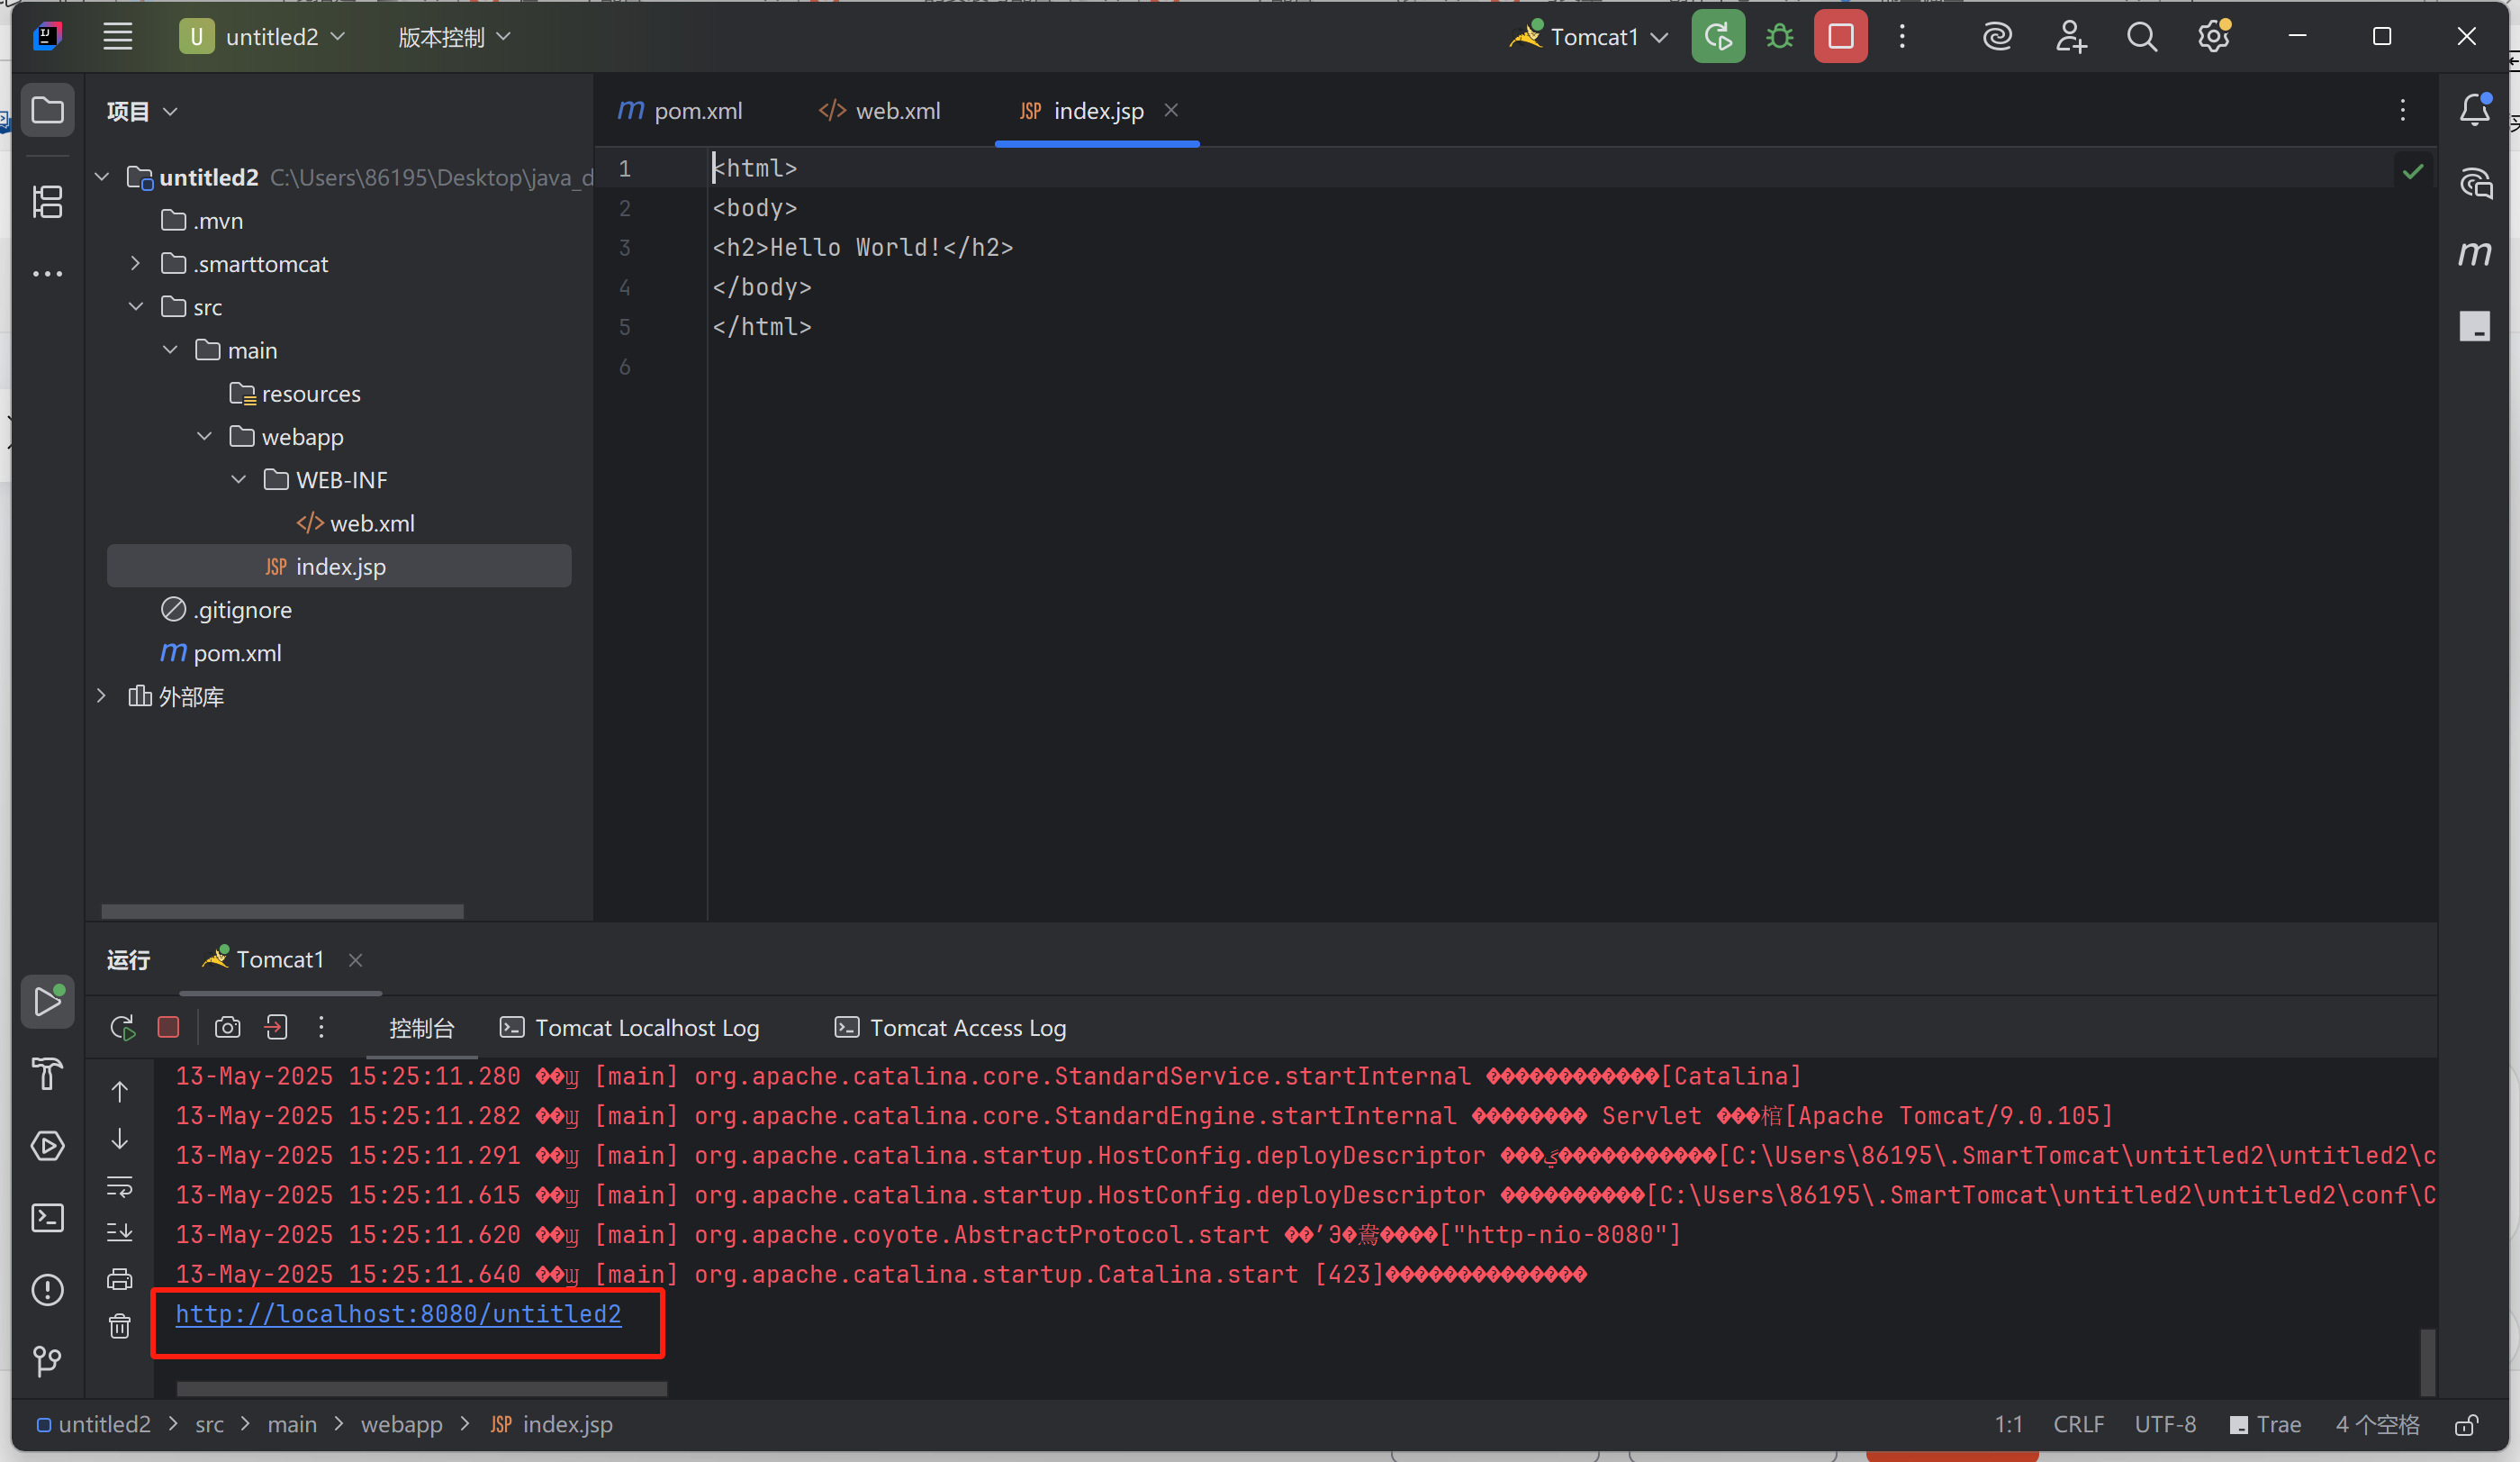Open the Problems tool window icon
2520x1462 pixels.
[48, 1290]
